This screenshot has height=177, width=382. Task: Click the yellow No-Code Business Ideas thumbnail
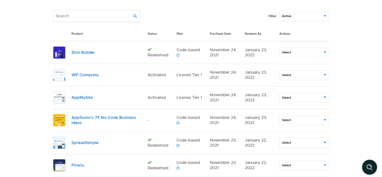[x=59, y=120]
